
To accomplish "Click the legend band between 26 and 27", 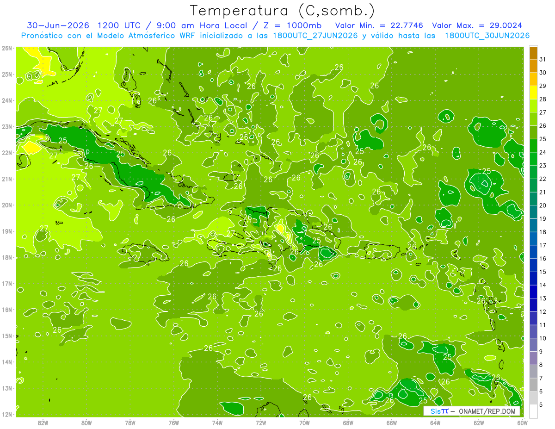I will 533,119.
